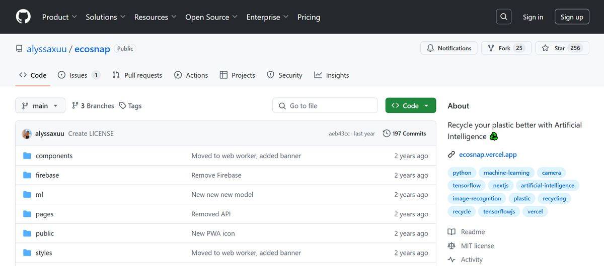Switch to the Pull requests tab

(x=137, y=75)
